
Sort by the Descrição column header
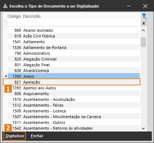click(32, 16)
